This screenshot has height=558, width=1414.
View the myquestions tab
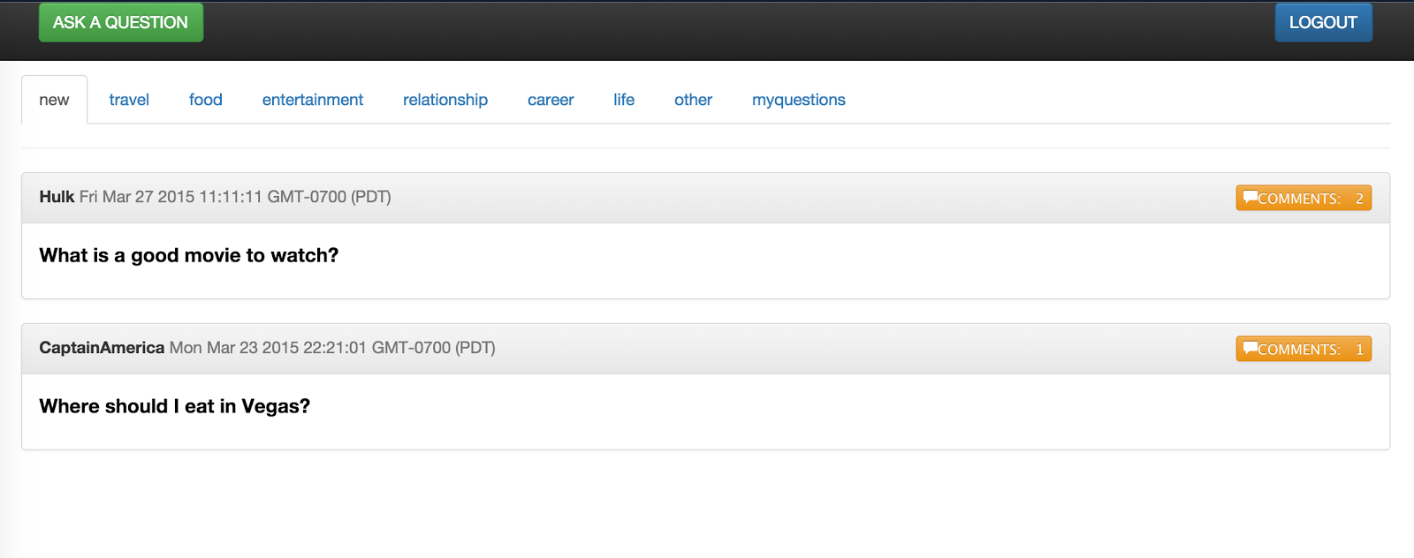click(798, 100)
